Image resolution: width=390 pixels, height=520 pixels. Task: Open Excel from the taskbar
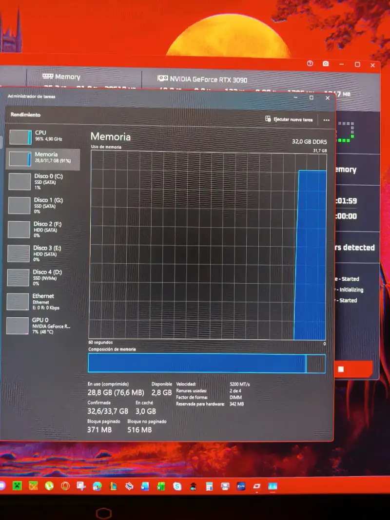(x=161, y=486)
